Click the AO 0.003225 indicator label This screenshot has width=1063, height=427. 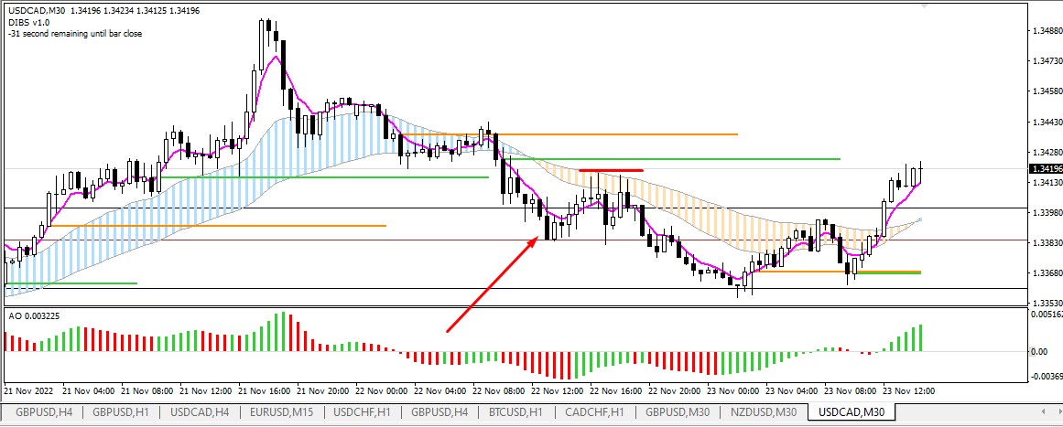pos(34,315)
